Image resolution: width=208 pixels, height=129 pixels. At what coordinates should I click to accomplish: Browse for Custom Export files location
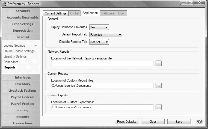[159, 107]
